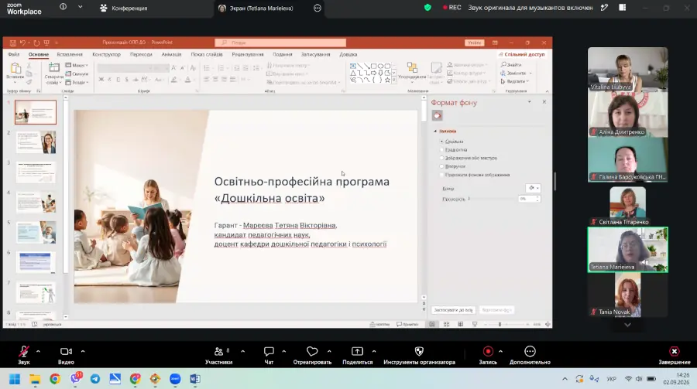Click the transparency slider in the format pane
The width and height of the screenshot is (697, 389).
click(491, 199)
